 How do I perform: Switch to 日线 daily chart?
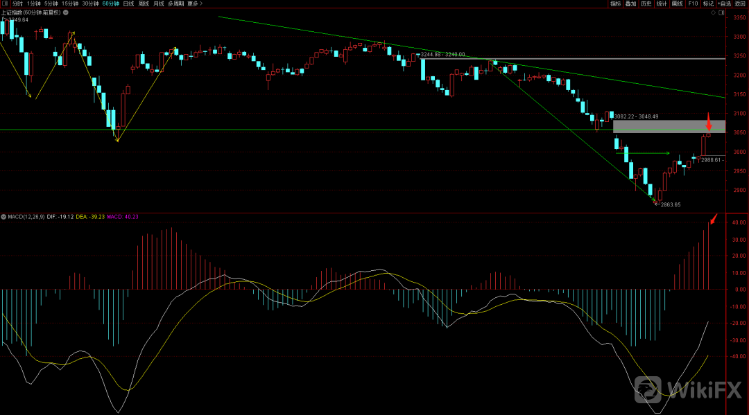pos(128,3)
